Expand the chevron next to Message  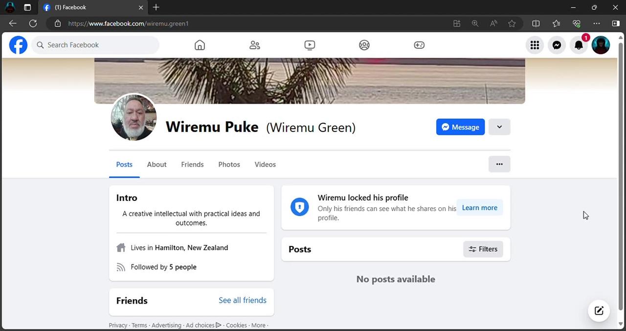pos(499,127)
